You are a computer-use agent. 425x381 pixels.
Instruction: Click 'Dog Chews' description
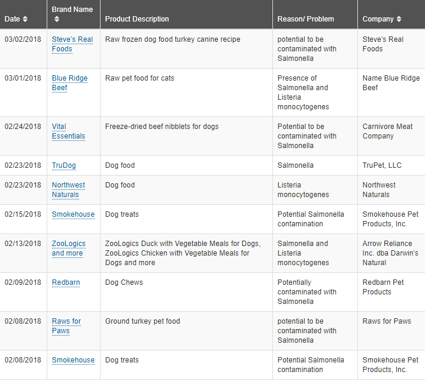tap(124, 282)
